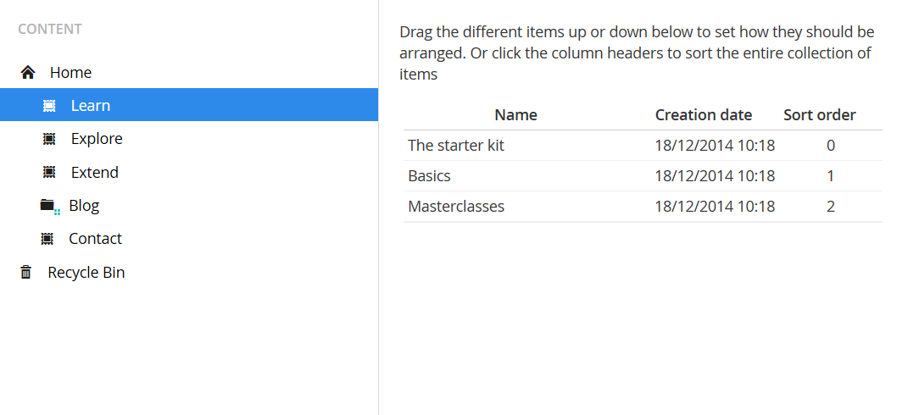
Task: Click the Extend page icon
Action: pos(49,172)
